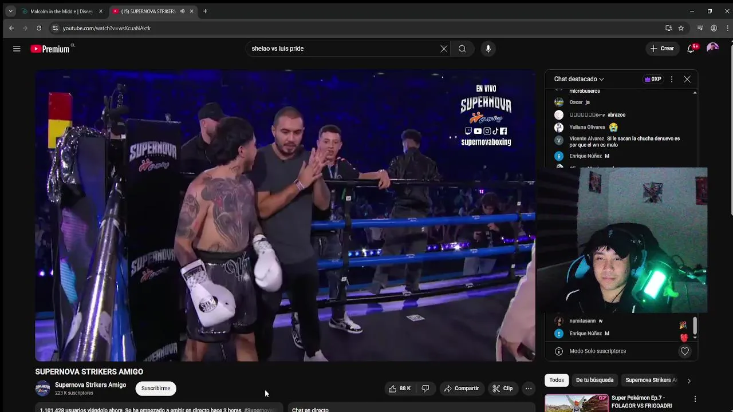This screenshot has height=412, width=733.
Task: Open the options menu for the Super Pokémon video
Action: [695, 399]
